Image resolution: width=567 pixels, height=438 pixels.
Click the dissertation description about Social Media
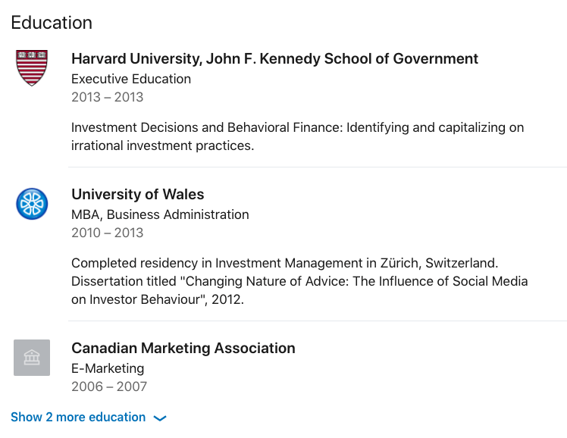[x=299, y=281]
